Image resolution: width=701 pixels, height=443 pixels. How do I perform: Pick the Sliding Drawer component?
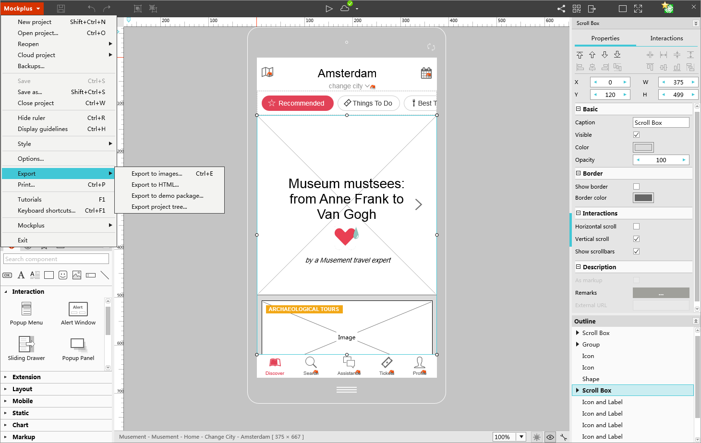(26, 348)
